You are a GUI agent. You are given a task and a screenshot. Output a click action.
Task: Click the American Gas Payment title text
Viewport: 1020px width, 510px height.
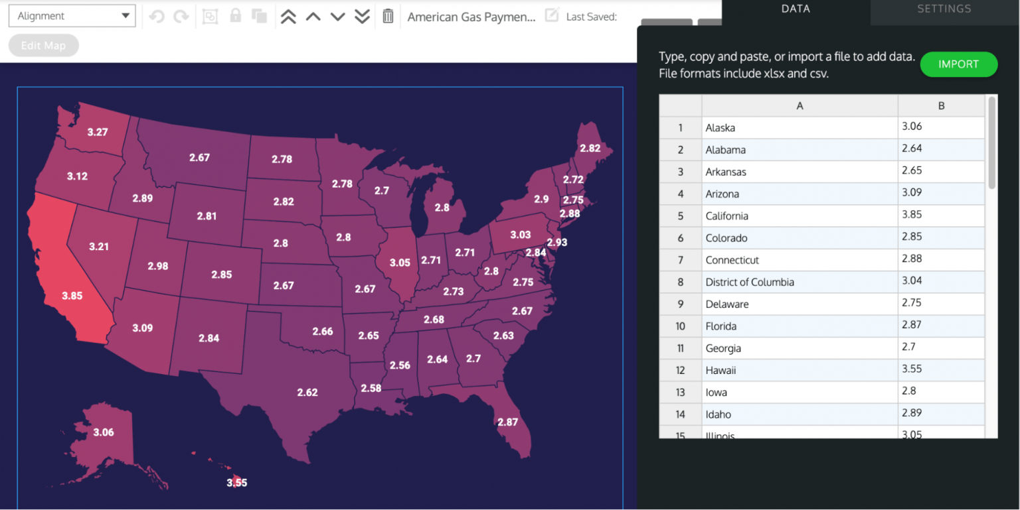point(471,17)
